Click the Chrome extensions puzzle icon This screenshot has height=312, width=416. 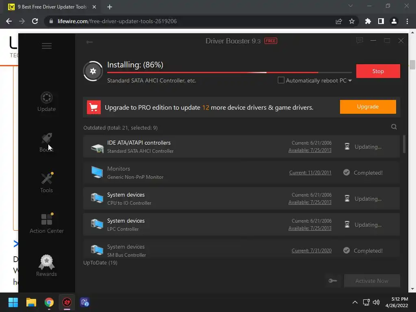pyautogui.click(x=368, y=21)
